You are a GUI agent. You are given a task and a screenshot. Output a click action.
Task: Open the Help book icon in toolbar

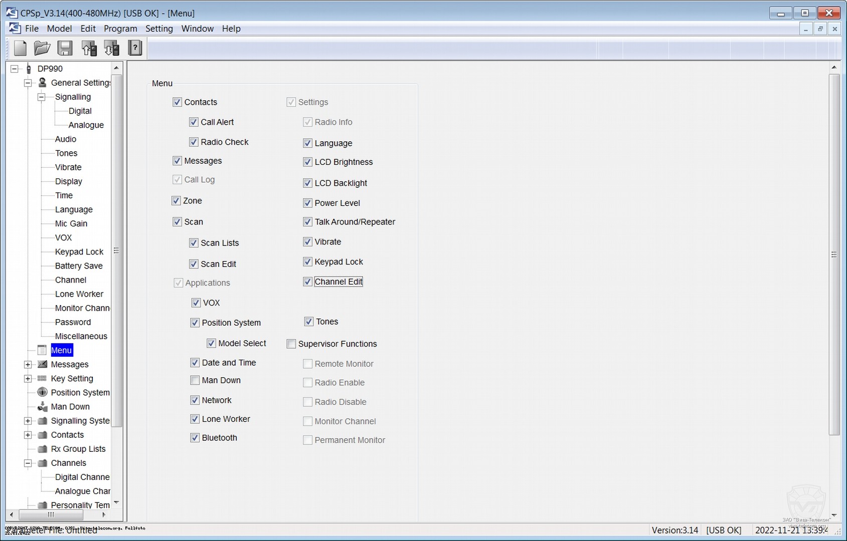click(135, 48)
